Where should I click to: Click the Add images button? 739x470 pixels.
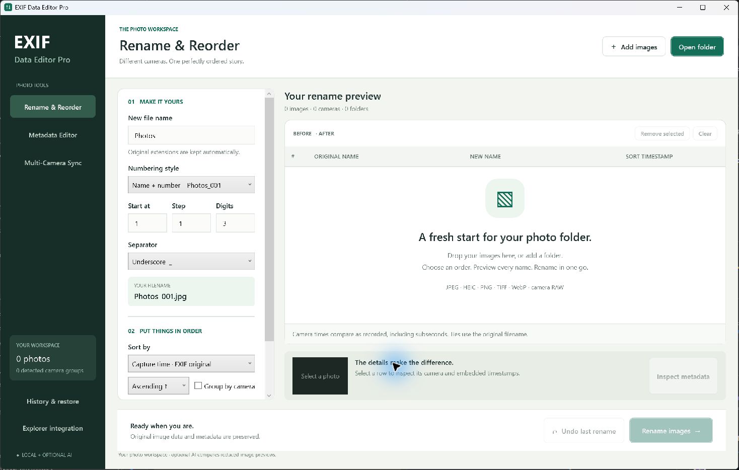pyautogui.click(x=634, y=47)
